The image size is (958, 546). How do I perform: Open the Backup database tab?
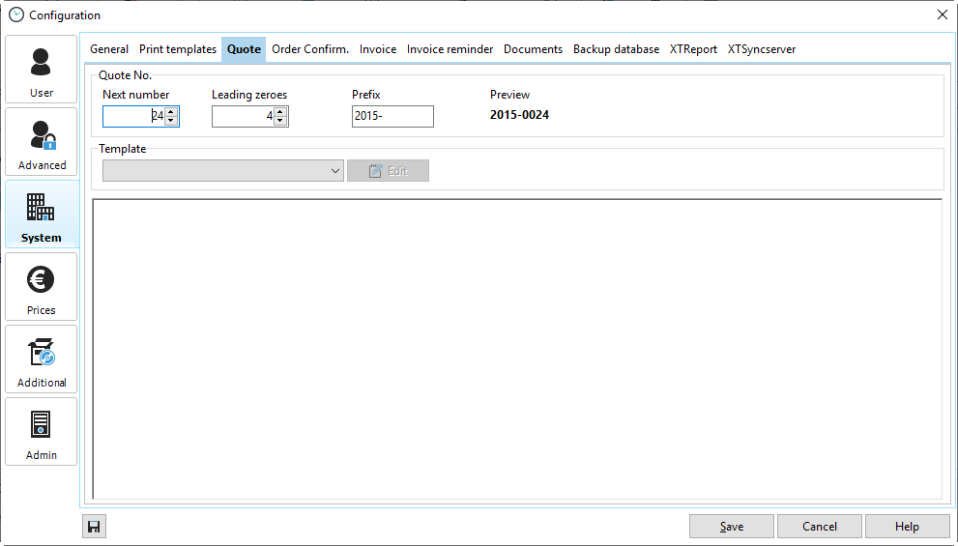tap(616, 49)
